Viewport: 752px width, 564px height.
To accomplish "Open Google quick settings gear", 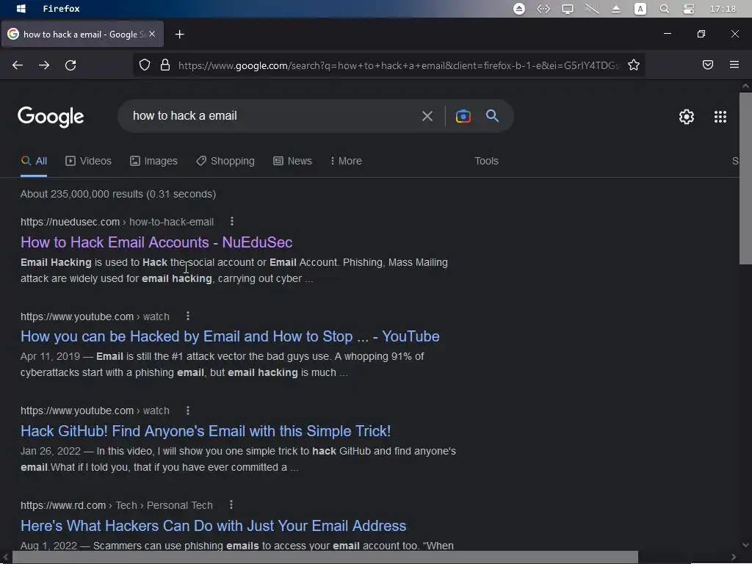I will click(687, 117).
